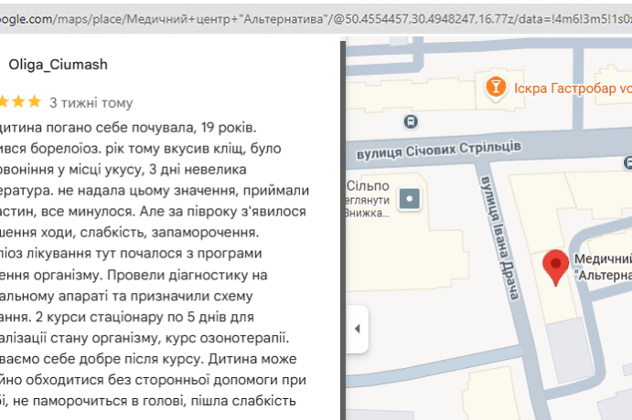
Task: Click the Медичний "Альтернатива" map label
Action: (602, 267)
